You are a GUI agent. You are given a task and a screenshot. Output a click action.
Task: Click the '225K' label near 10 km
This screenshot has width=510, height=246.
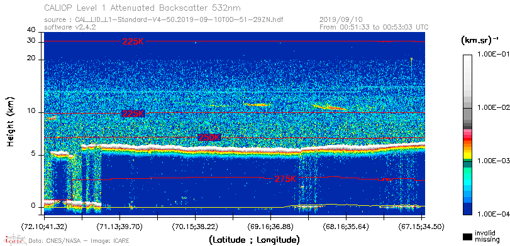pyautogui.click(x=133, y=114)
